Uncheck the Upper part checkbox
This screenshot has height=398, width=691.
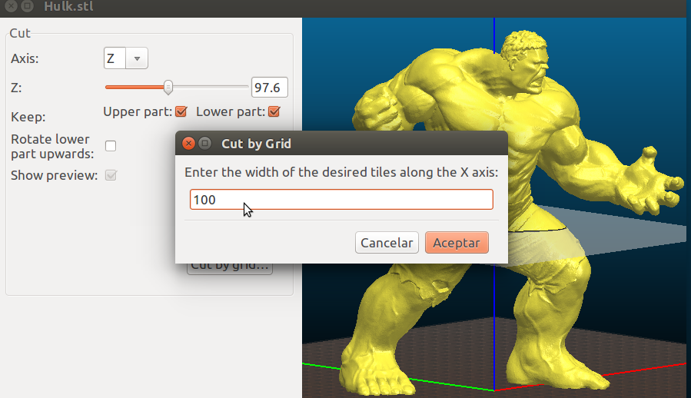(181, 111)
